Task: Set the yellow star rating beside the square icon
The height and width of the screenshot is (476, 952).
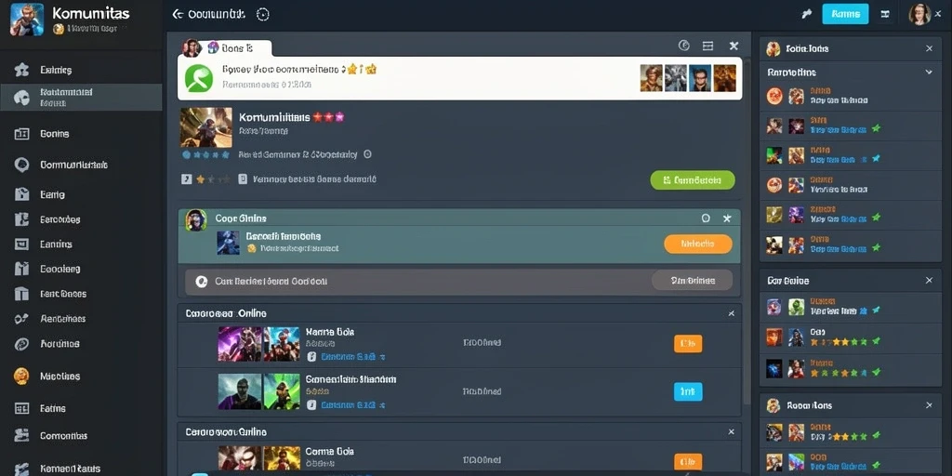Action: (x=213, y=179)
